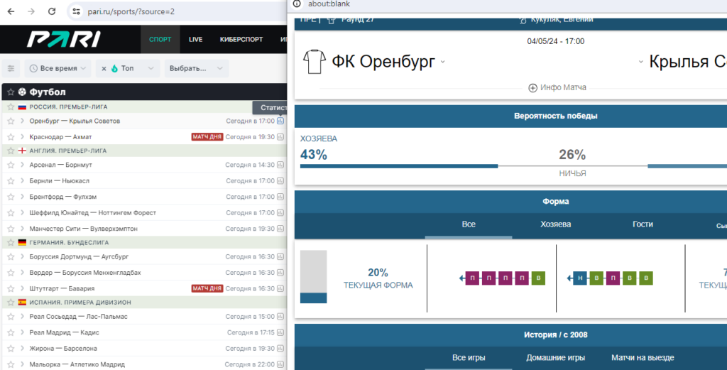Viewport: 727px width, 370px height.
Task: Click the МАТЧ ДНЯ badge for Краснодар — Ахмат
Action: (207, 137)
